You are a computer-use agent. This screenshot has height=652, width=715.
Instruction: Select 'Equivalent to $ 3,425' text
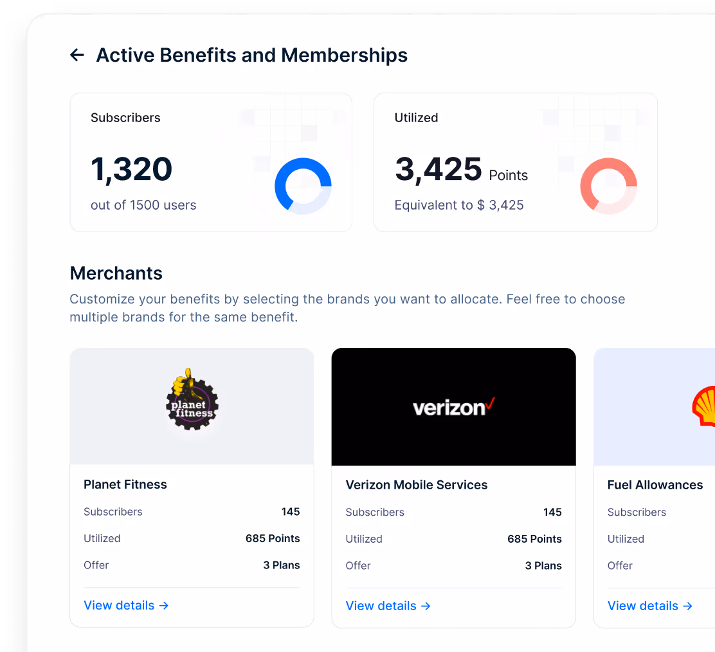[458, 205]
